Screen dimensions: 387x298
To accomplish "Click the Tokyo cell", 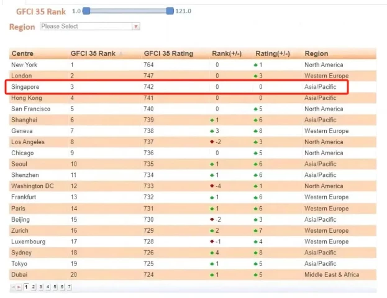I will tap(19, 264).
